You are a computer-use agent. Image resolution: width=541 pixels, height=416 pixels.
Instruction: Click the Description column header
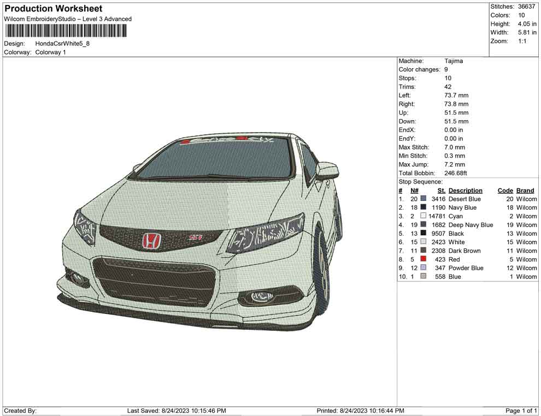[x=465, y=191]
